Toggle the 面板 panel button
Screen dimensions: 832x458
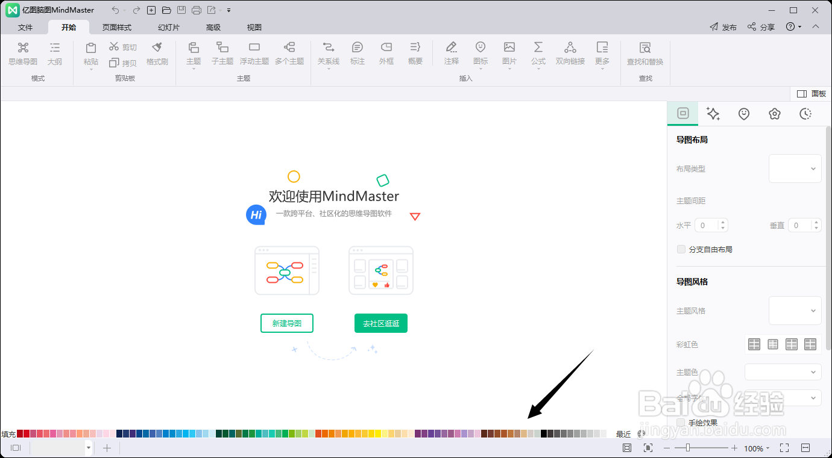(x=812, y=94)
